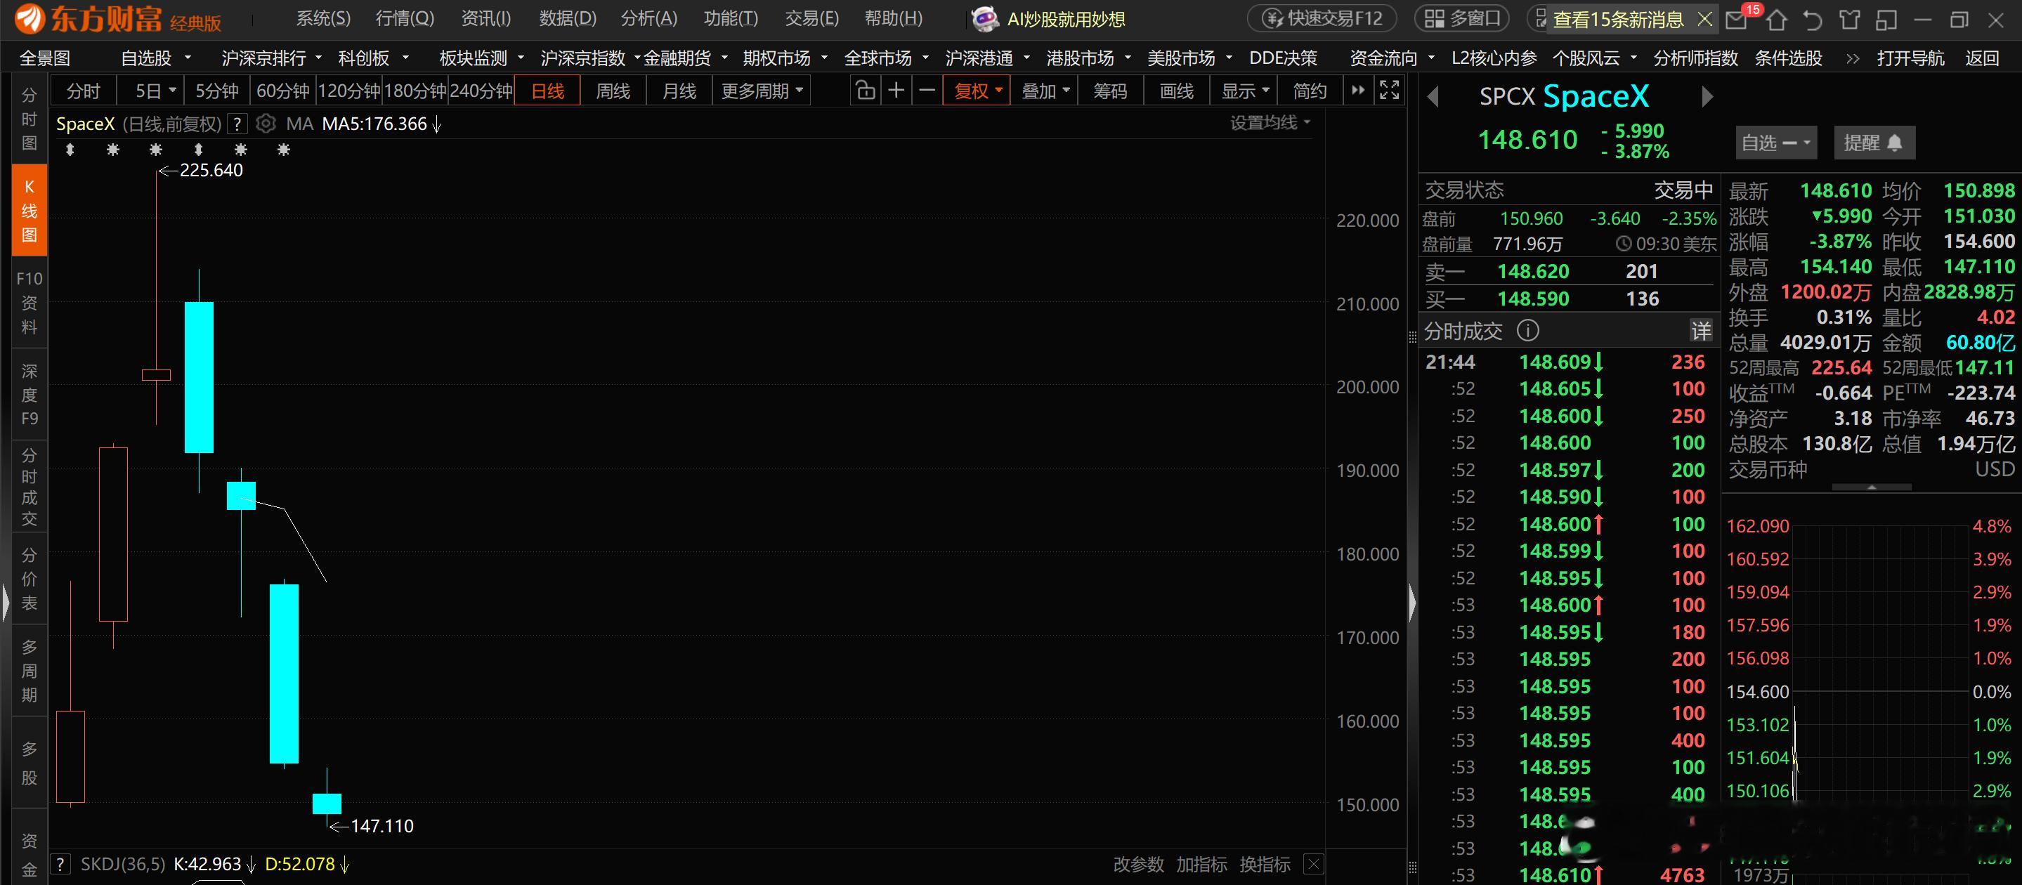The image size is (2022, 885).
Task: Open the AI炒股就用妙想 robot assistant
Action: (1049, 19)
